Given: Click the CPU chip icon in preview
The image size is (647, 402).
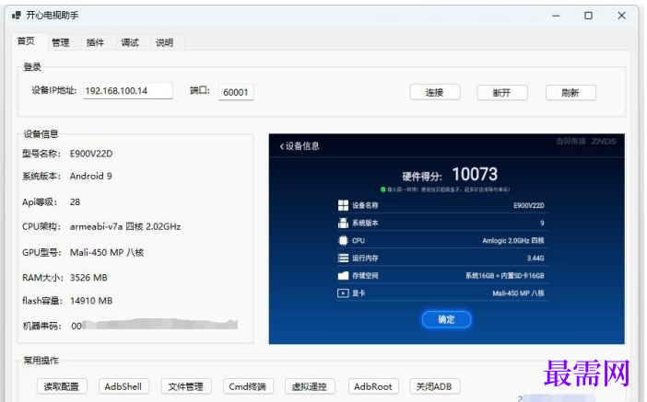Looking at the screenshot, I should (x=343, y=240).
